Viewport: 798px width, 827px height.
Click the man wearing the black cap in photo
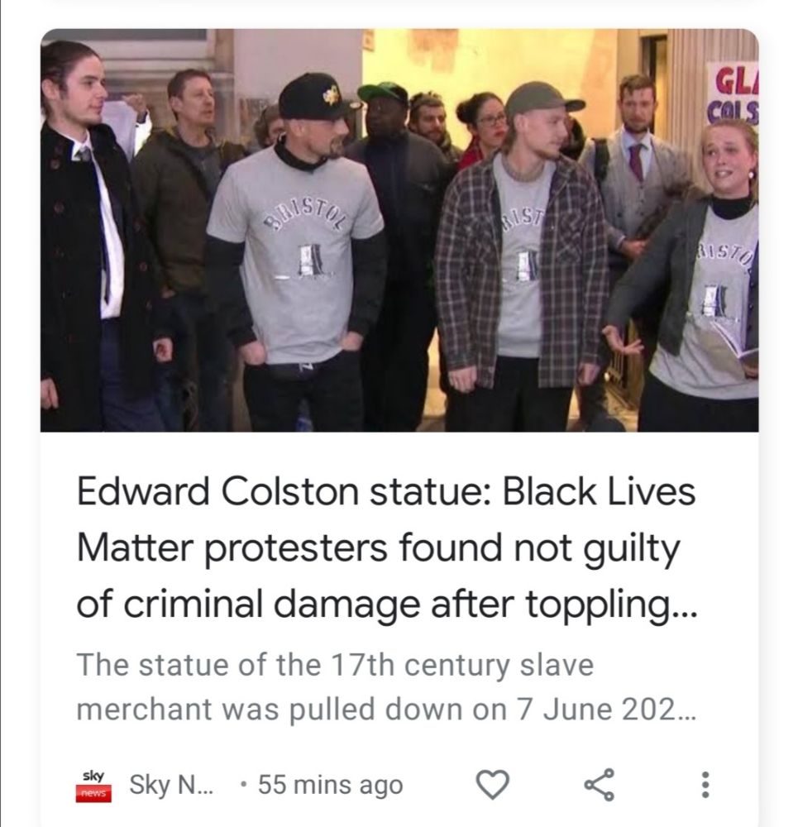[x=299, y=253]
